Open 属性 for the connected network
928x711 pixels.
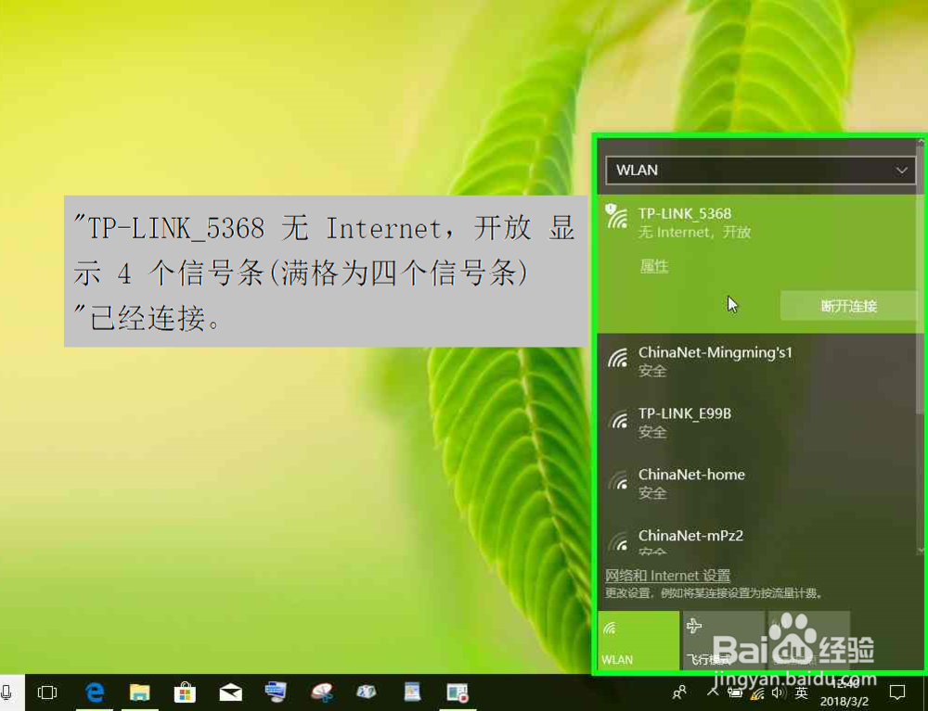coord(653,267)
